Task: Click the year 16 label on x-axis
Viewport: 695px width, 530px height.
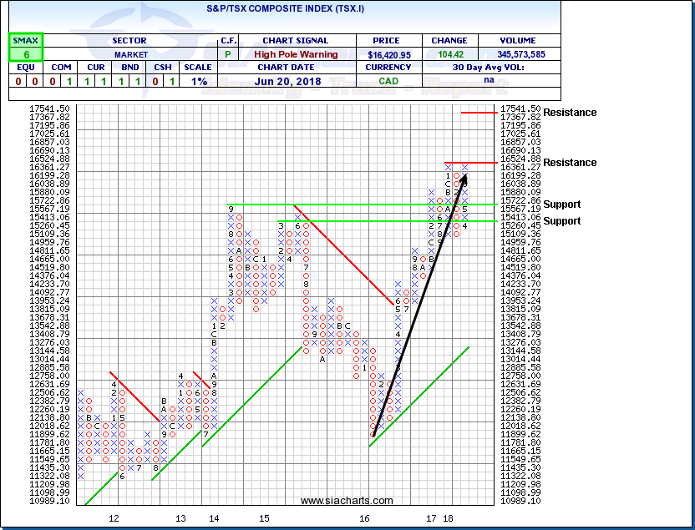Action: click(x=365, y=518)
